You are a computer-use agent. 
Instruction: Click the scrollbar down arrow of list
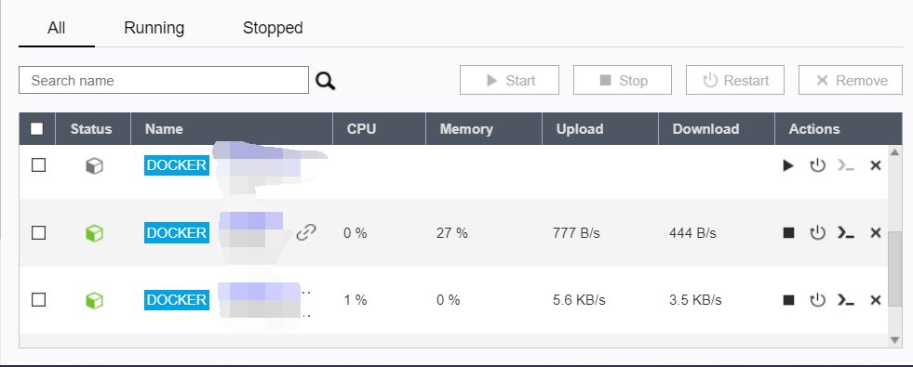[895, 340]
